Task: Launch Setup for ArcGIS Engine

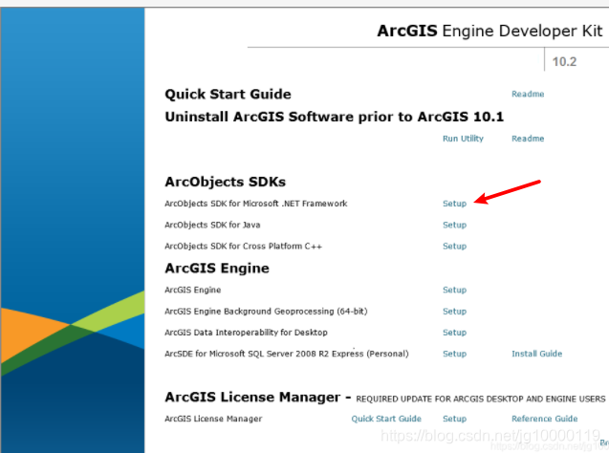Action: click(x=454, y=290)
